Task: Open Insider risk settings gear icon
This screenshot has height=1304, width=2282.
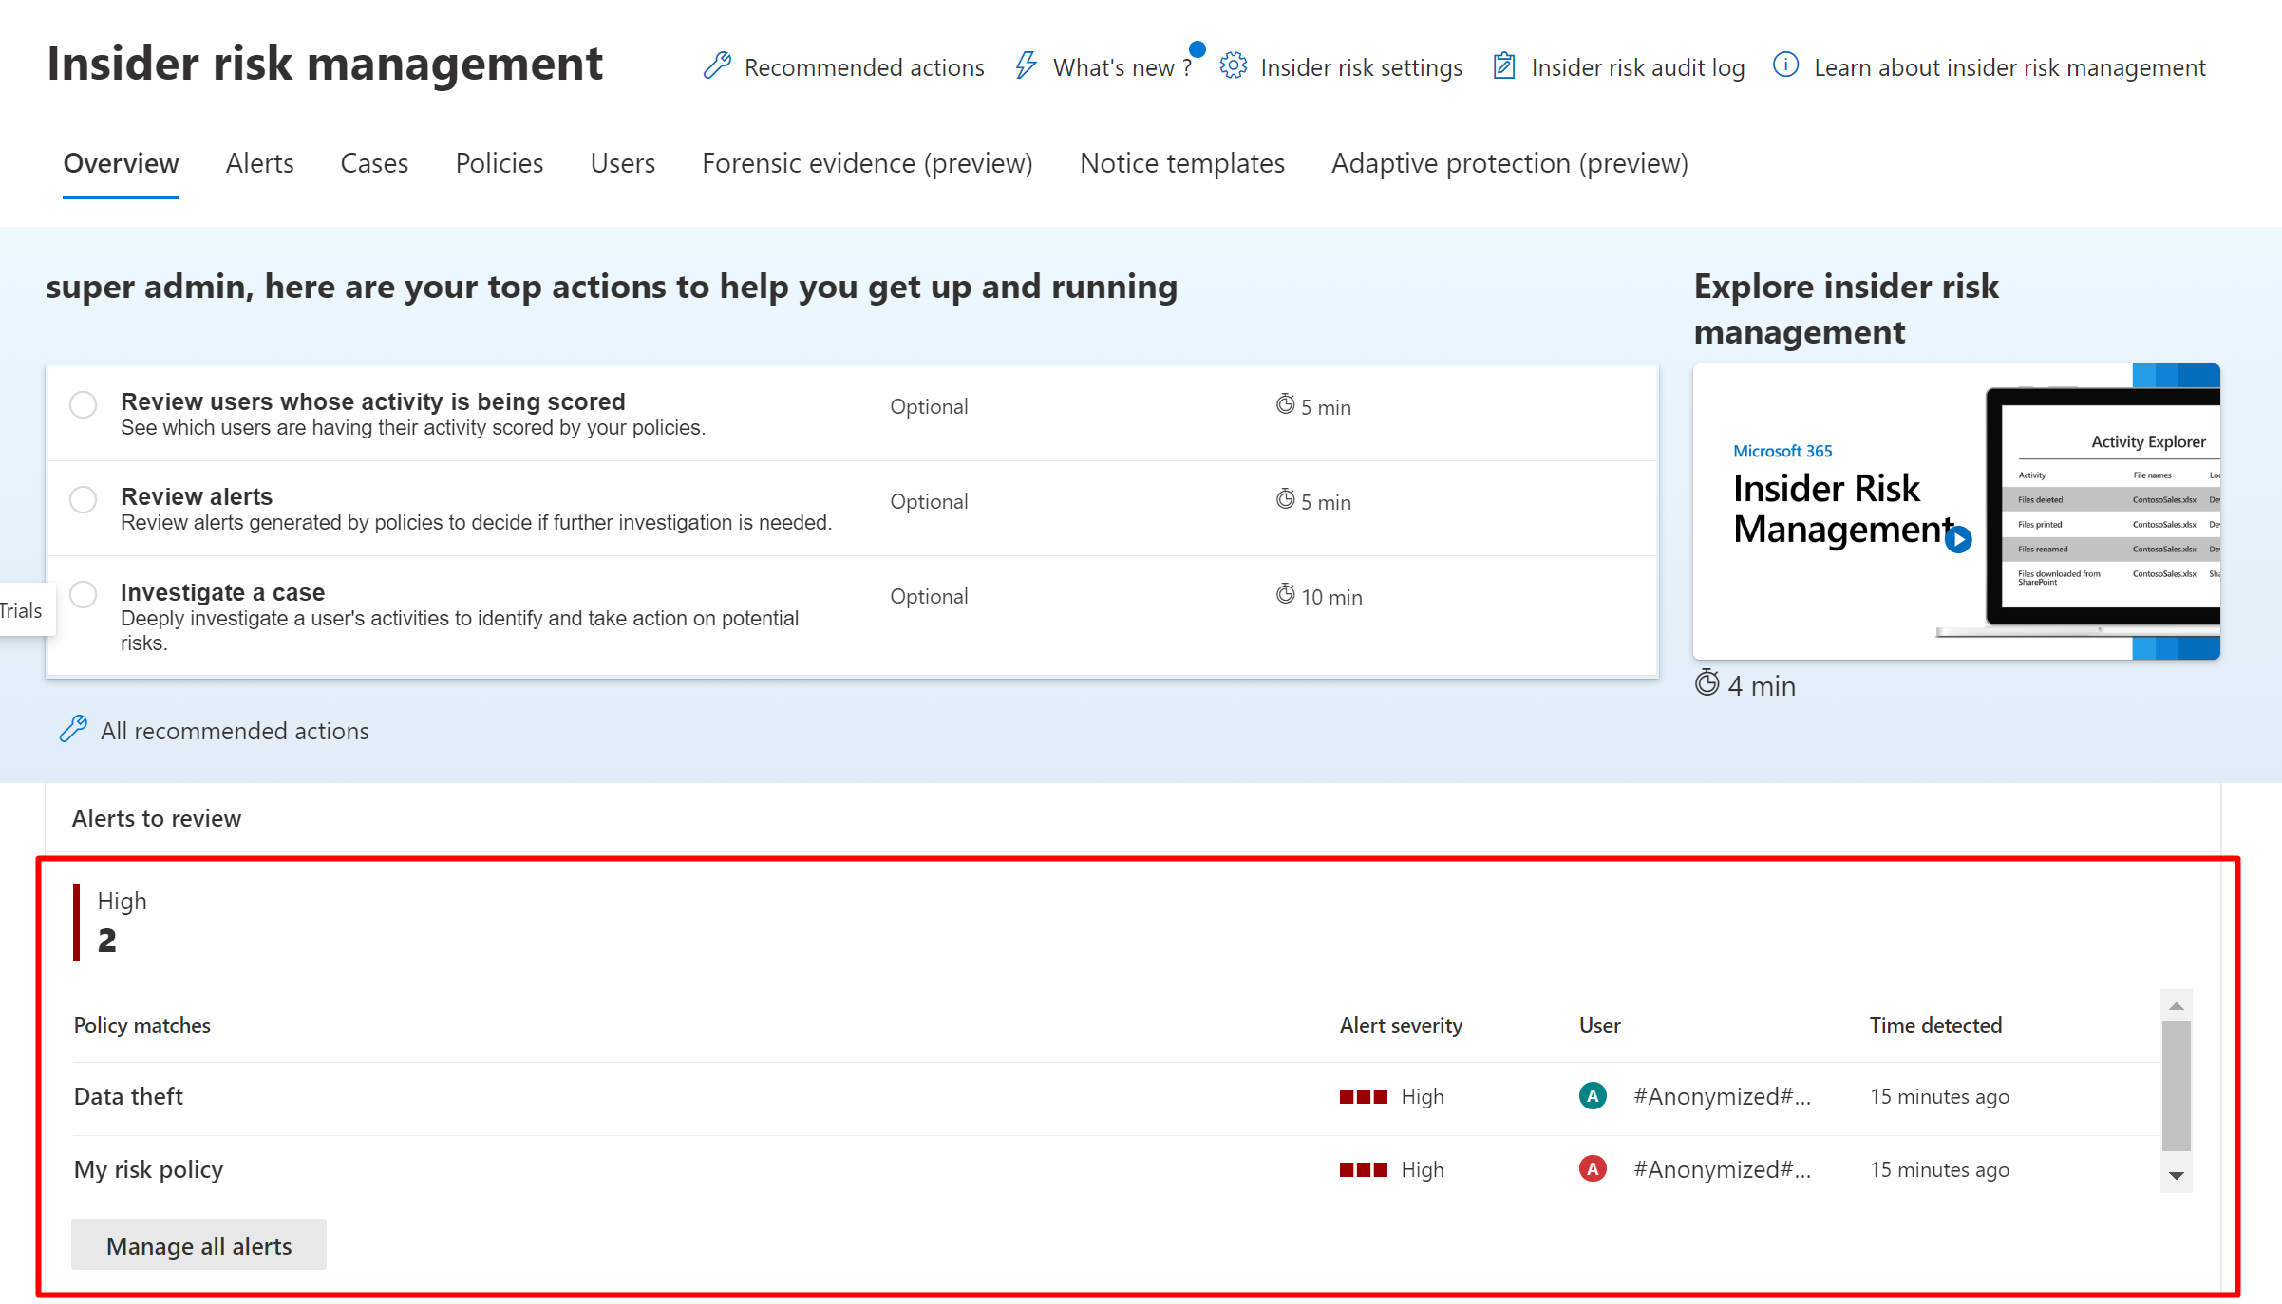Action: click(1233, 66)
